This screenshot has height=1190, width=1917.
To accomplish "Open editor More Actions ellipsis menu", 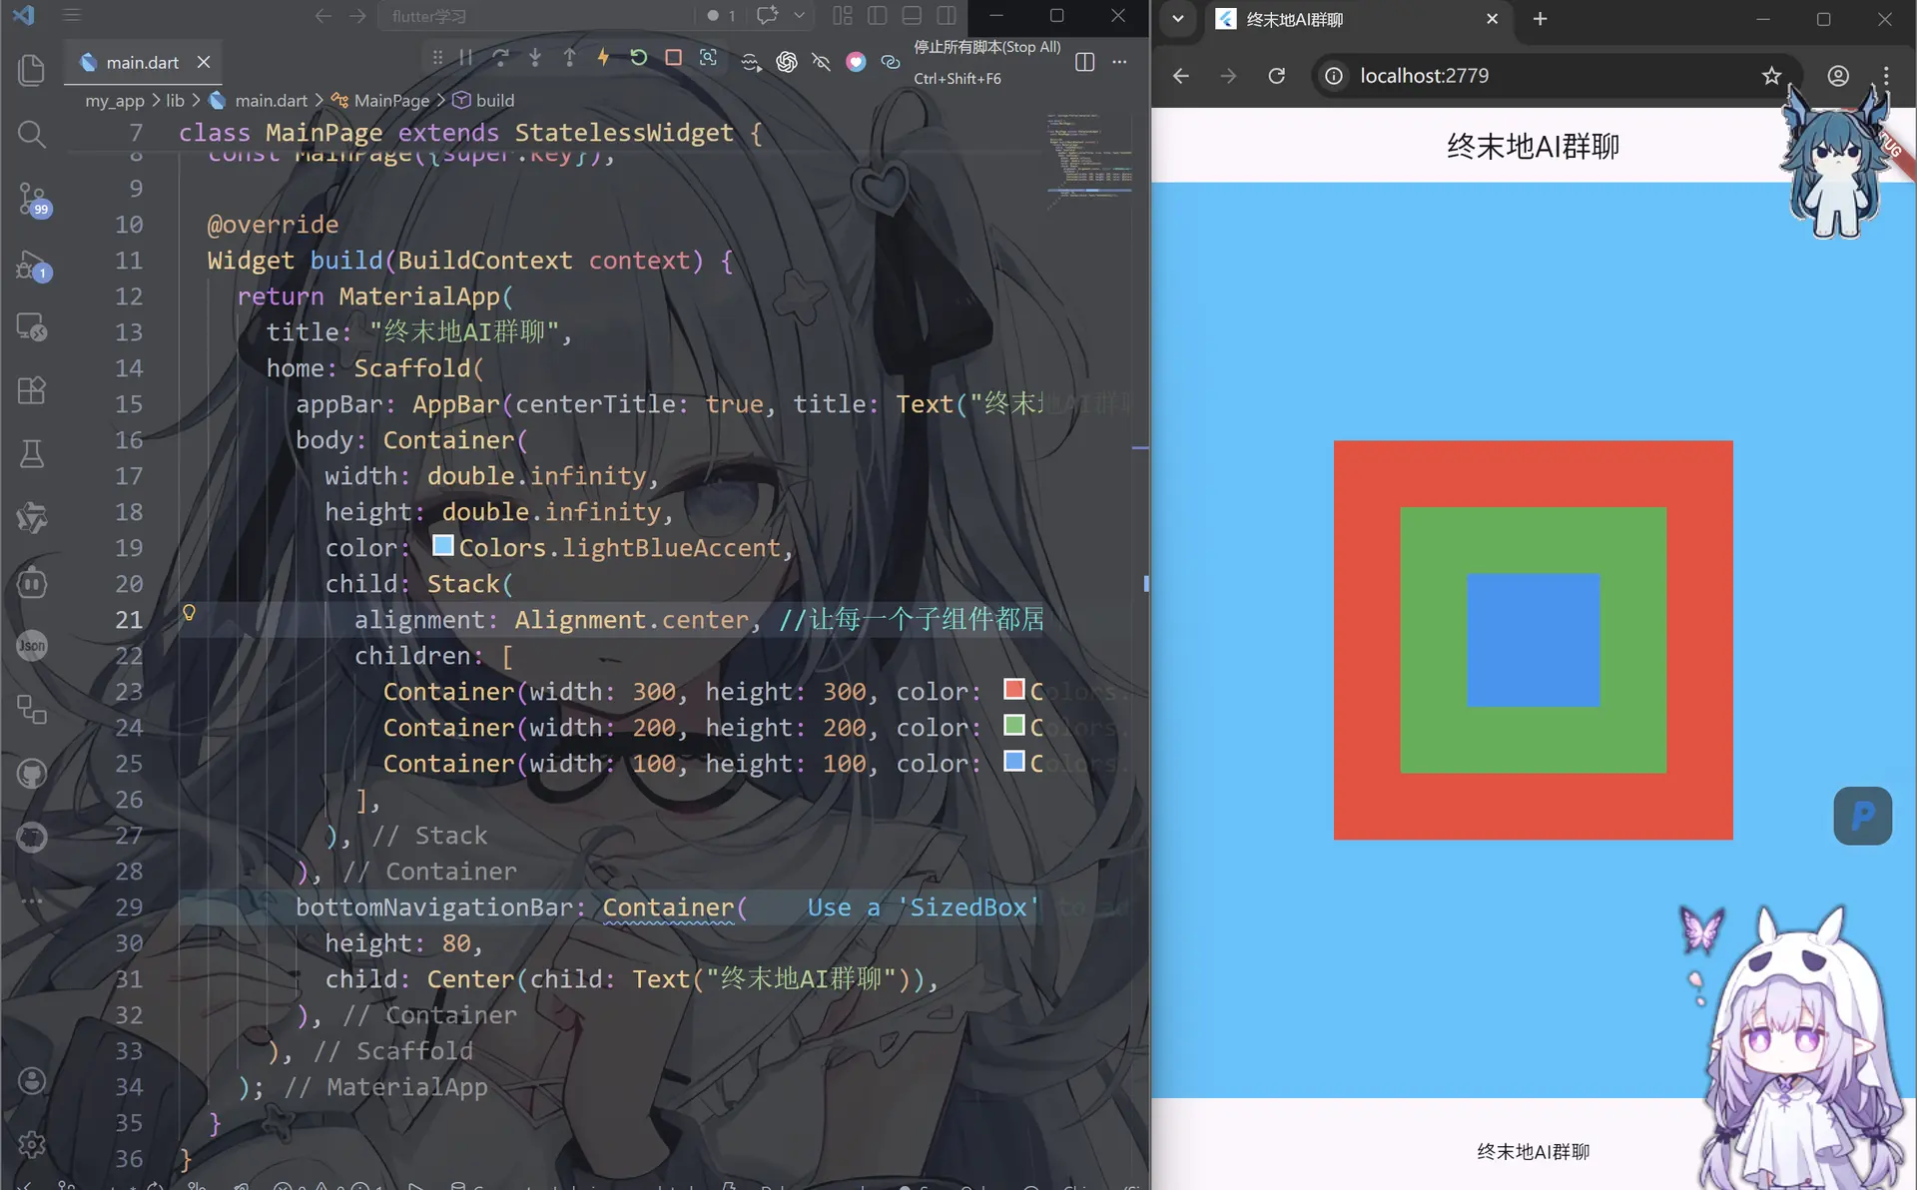I will [x=1119, y=62].
